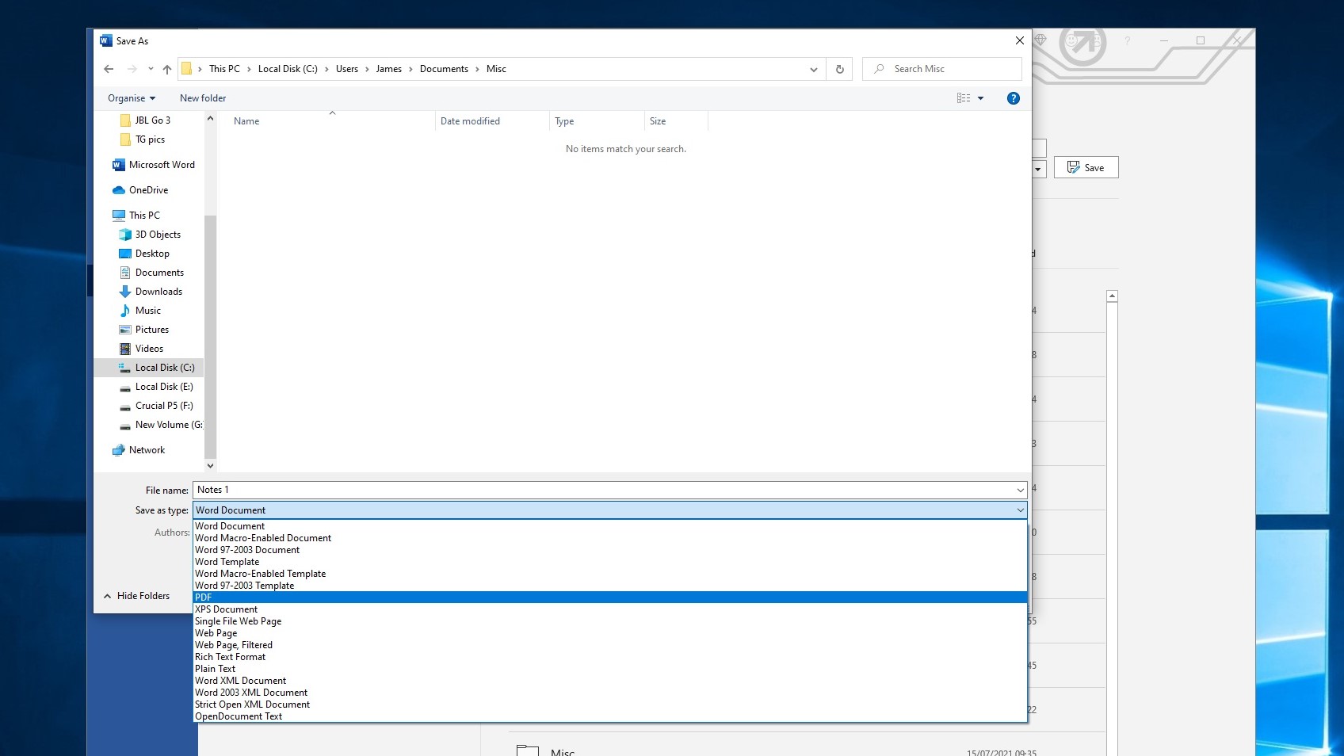
Task: Collapse the dialog with Hide Folders
Action: [143, 595]
